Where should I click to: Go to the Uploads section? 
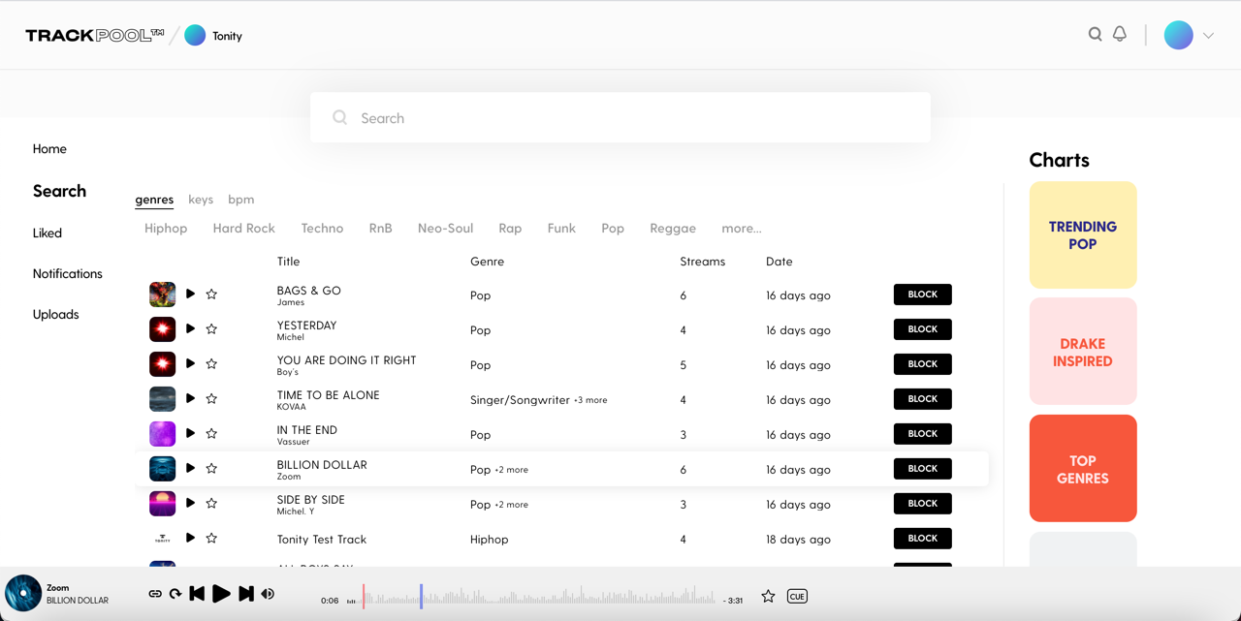[55, 313]
